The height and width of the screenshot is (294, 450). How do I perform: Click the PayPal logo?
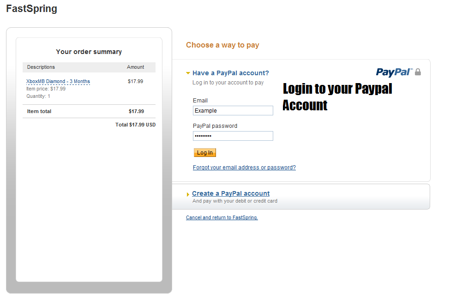tap(394, 72)
